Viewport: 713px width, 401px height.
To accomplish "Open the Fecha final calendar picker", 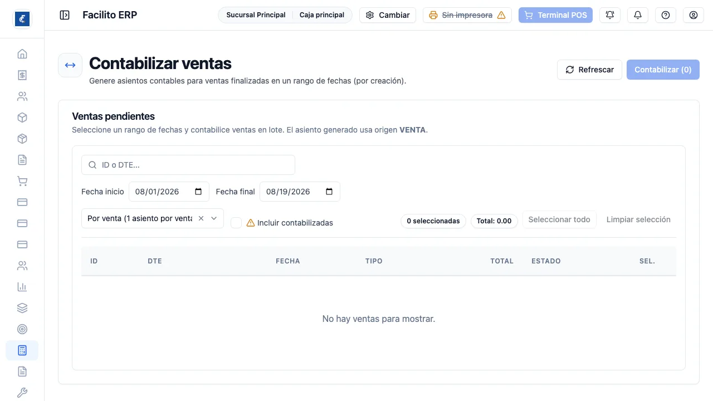I will click(x=329, y=192).
